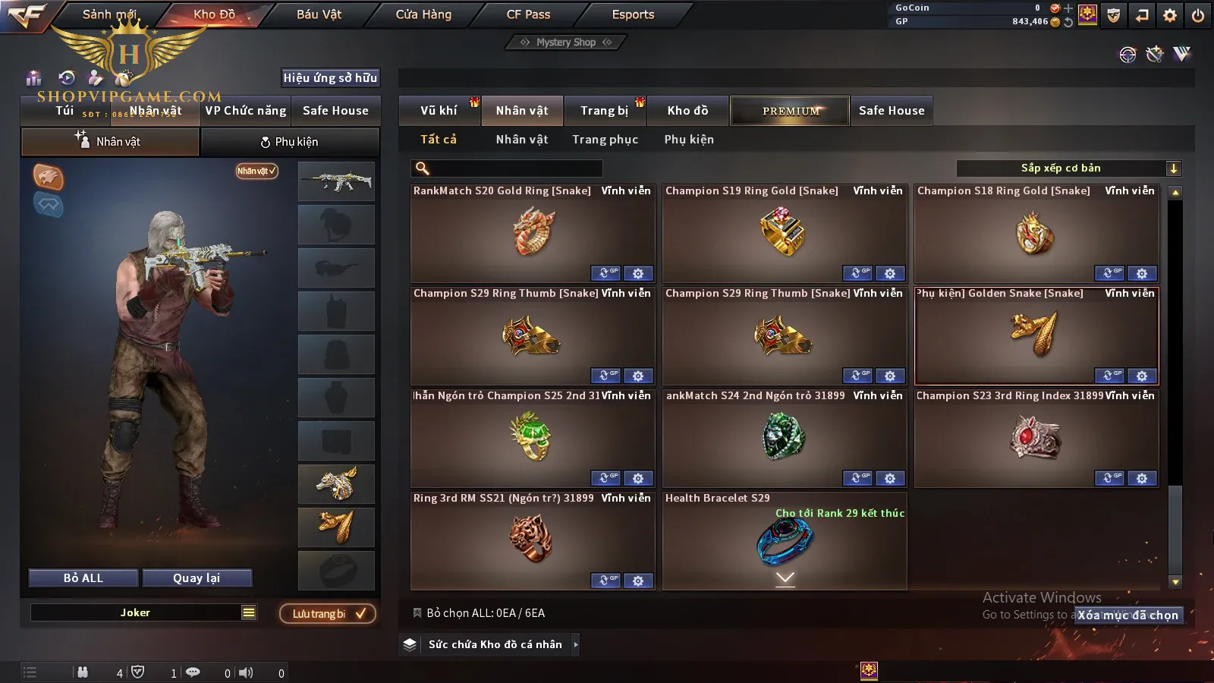1214x683 pixels.
Task: Click the orange eagle badge beside character
Action: coord(49,177)
